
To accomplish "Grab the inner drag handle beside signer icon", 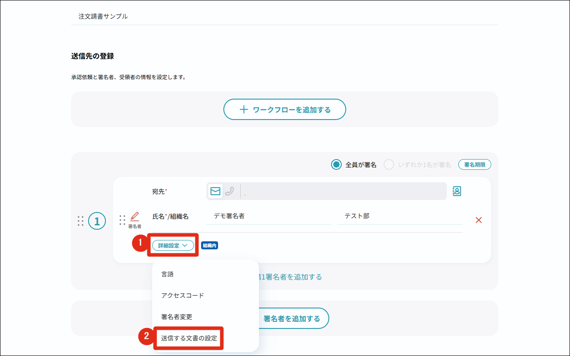I will [x=122, y=220].
